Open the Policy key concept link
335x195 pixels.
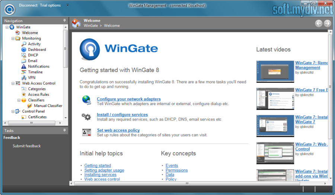pyautogui.click(x=171, y=179)
